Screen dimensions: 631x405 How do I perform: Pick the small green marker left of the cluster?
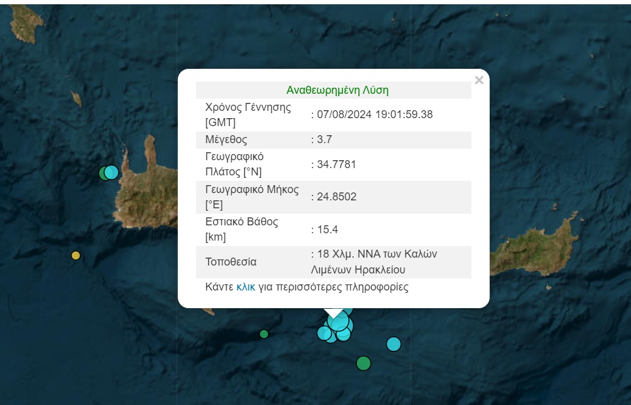(264, 334)
